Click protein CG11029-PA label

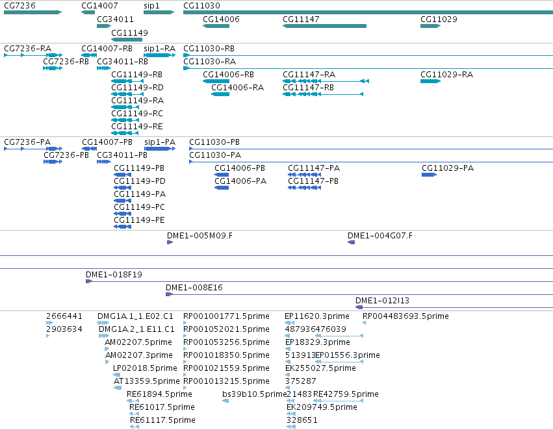448,168
